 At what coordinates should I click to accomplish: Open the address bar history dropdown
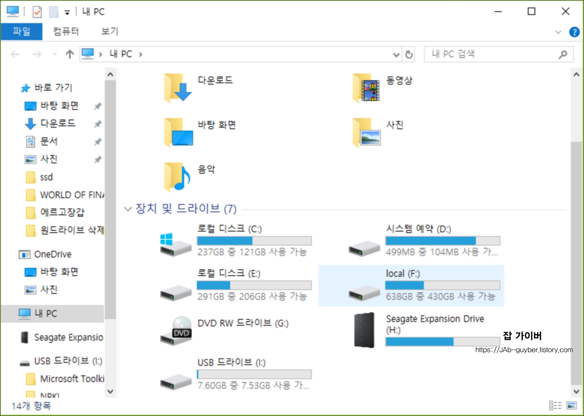[396, 54]
